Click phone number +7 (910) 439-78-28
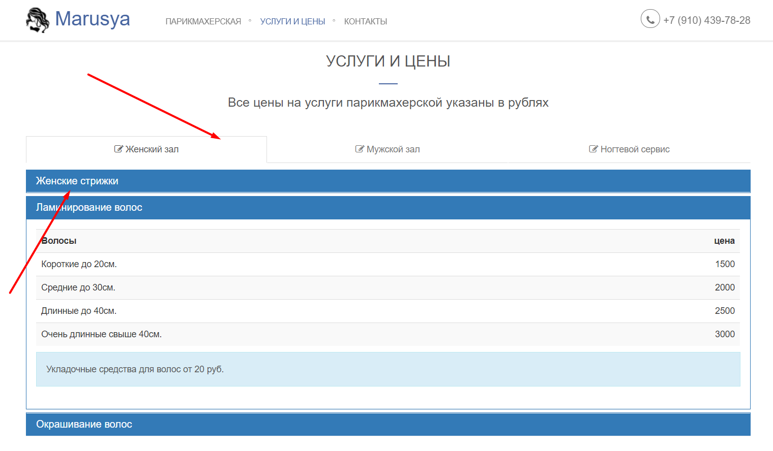773x451 pixels. [707, 20]
